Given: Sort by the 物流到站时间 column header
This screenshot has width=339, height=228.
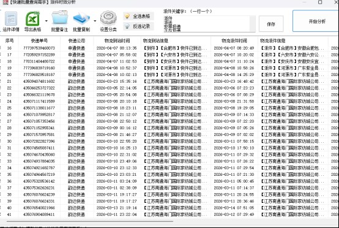Looking at the screenshot, I should [117, 40].
